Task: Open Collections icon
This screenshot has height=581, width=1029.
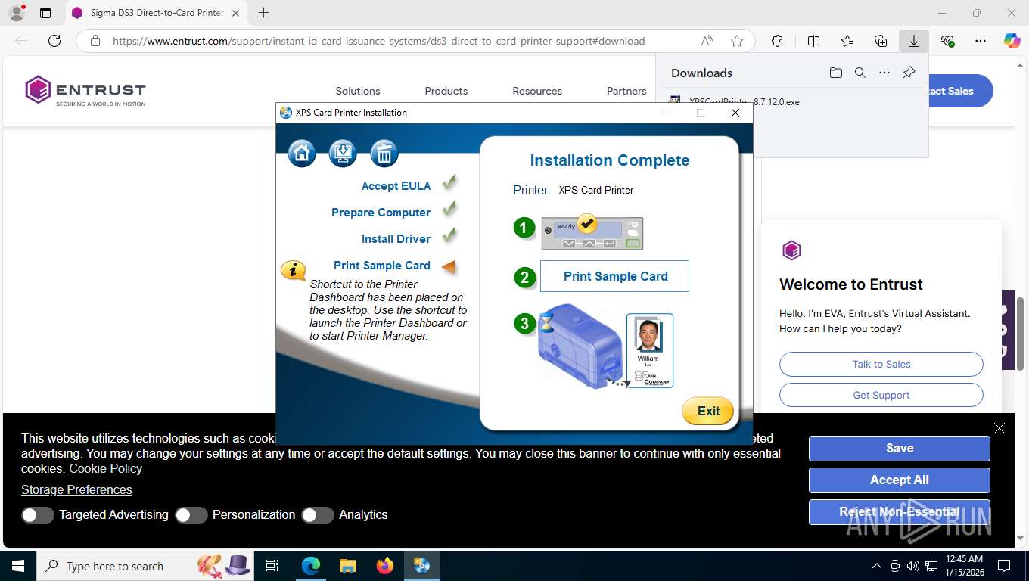Action: pos(881,41)
